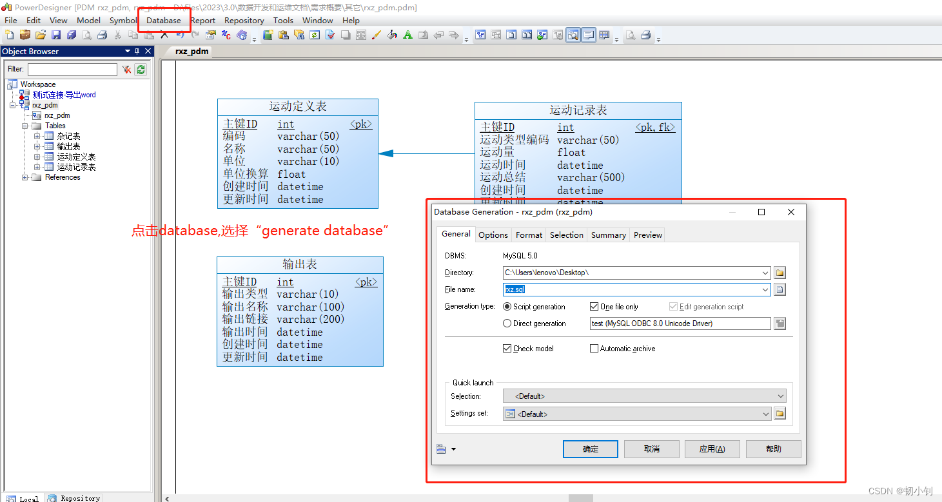Click the folder icon beside Settings set
This screenshot has height=502, width=942.
coord(780,414)
